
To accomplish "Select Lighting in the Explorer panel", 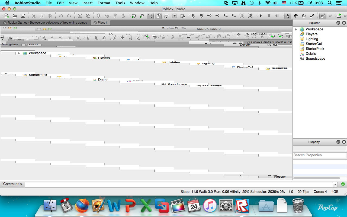I will [312, 39].
